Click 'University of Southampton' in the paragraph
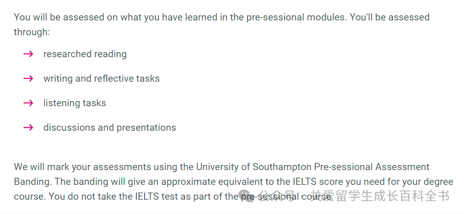The width and height of the screenshot is (464, 214). (x=253, y=167)
